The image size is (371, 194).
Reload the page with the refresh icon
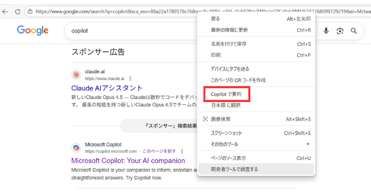pos(18,11)
